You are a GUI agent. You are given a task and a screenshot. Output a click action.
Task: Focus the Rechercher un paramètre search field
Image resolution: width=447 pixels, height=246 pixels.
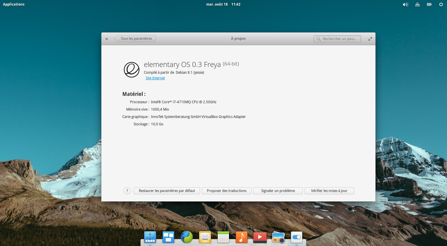coord(337,39)
